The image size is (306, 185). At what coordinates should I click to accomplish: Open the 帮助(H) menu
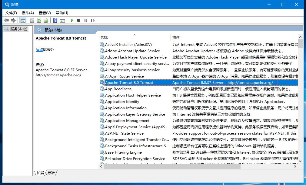62,13
